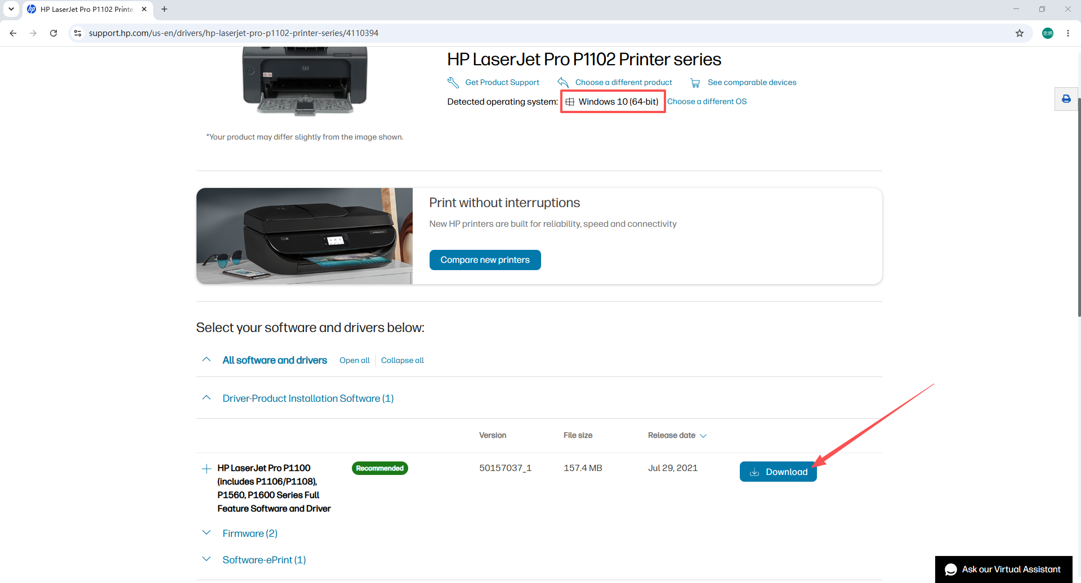The image size is (1081, 583).
Task: Expand the Software-ePrint (1) chevron
Action: point(207,559)
